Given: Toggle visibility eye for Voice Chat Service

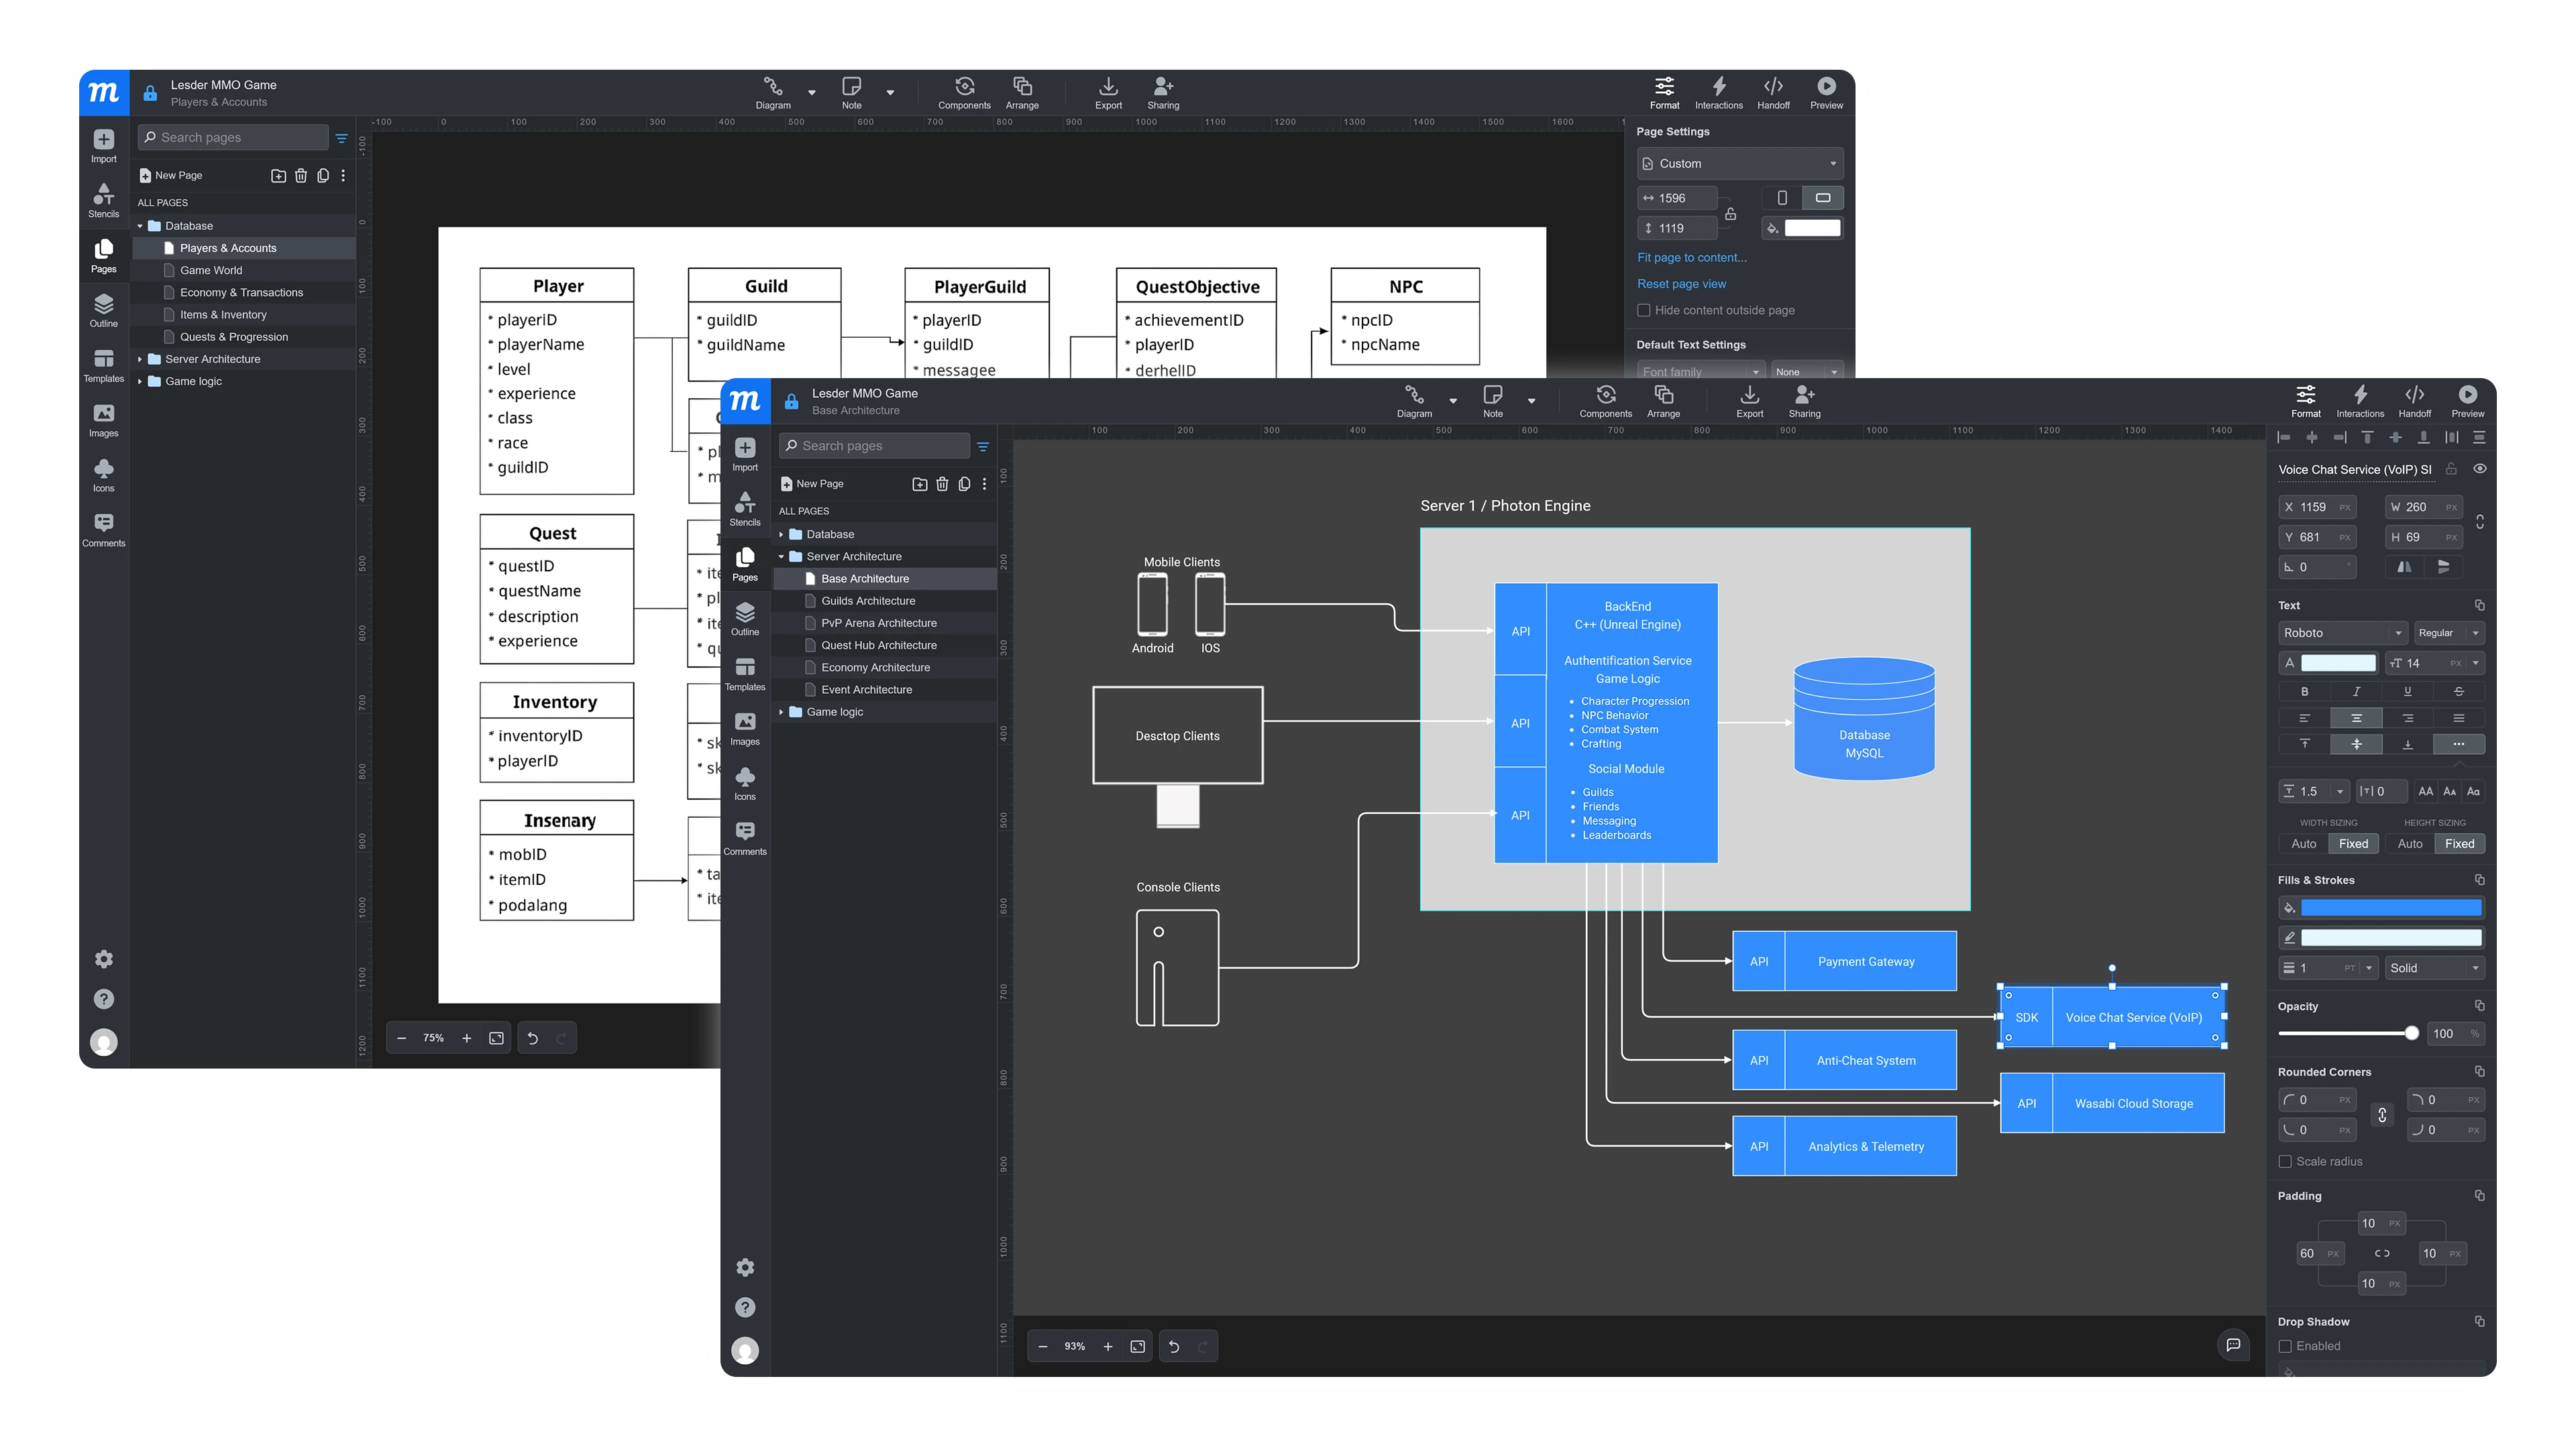Looking at the screenshot, I should (2480, 469).
